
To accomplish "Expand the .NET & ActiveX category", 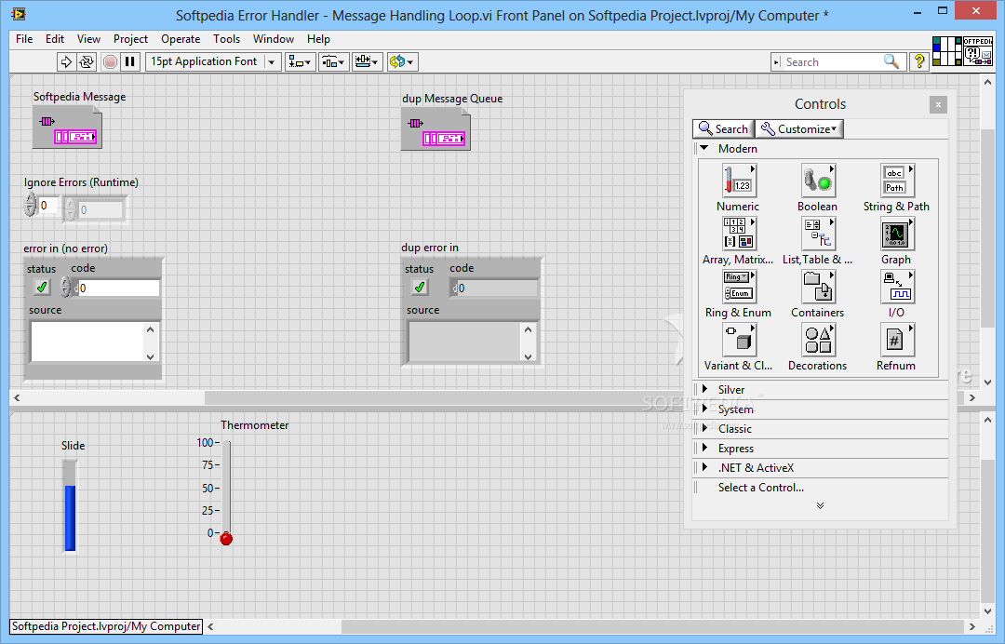I will coord(704,467).
